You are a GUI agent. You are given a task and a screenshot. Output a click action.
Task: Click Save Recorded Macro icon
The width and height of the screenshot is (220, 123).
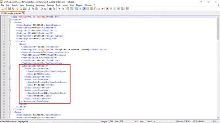pyautogui.click(x=122, y=9)
